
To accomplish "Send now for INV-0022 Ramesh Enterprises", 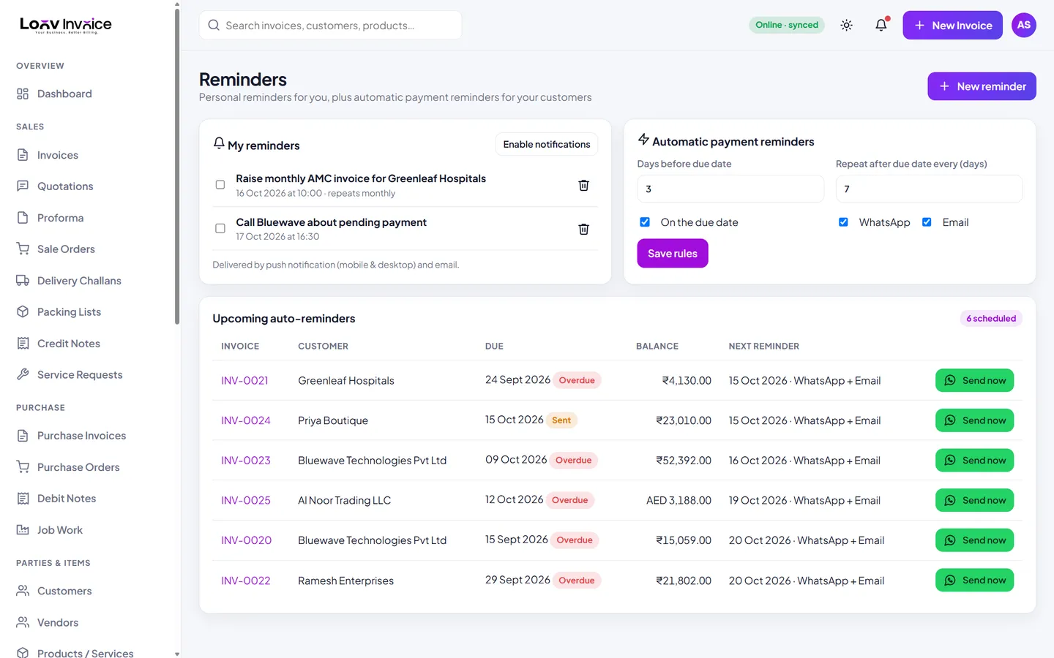I will (x=974, y=580).
